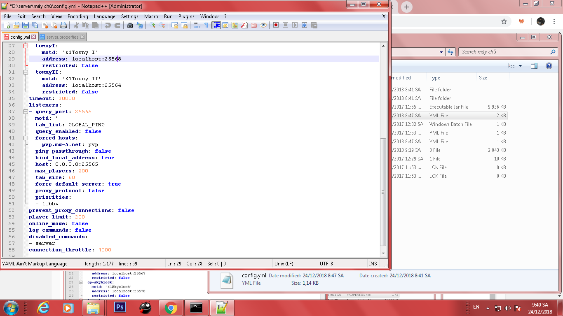Click the Search máy chủ input field

(x=505, y=52)
